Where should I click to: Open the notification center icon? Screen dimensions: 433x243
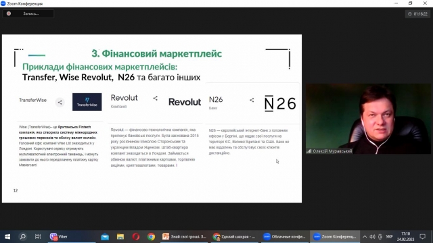tap(422, 237)
